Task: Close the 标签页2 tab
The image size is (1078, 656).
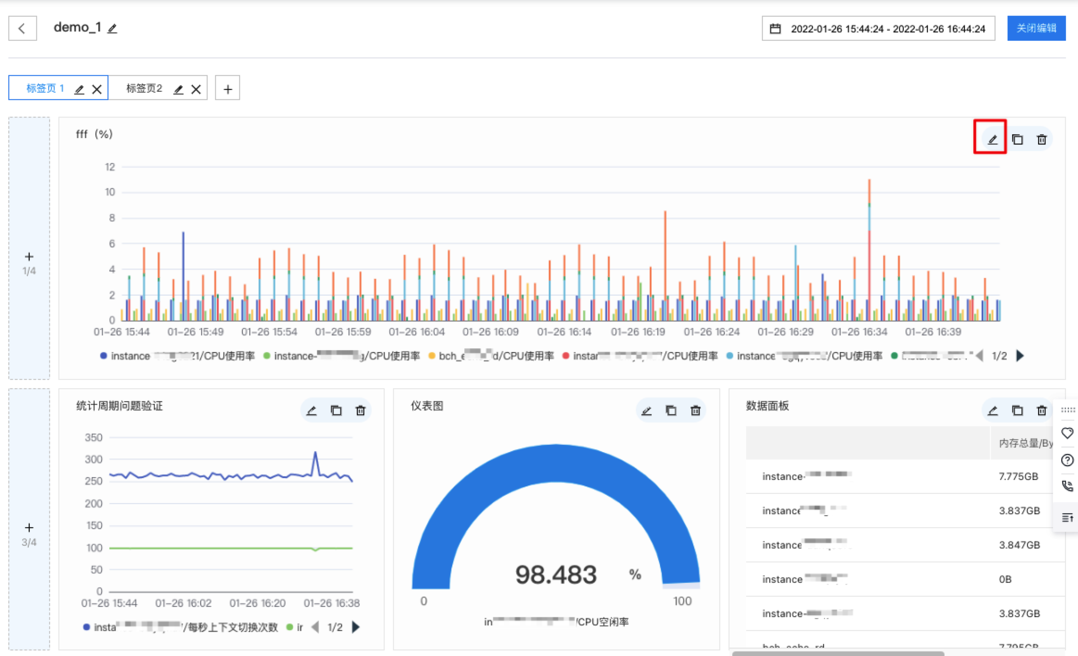Action: coord(196,89)
